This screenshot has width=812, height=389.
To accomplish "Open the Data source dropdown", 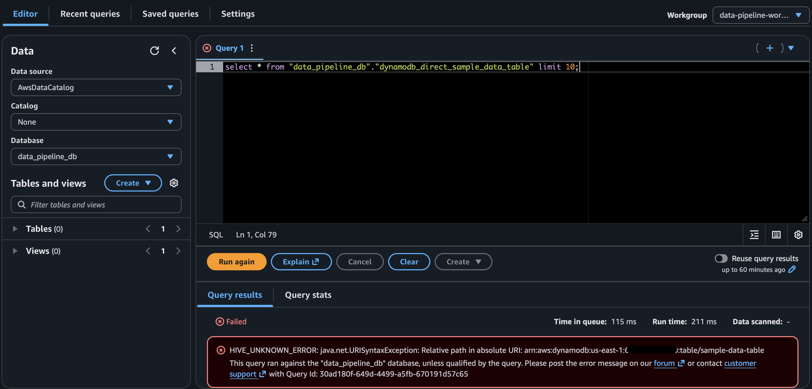I will 96,87.
